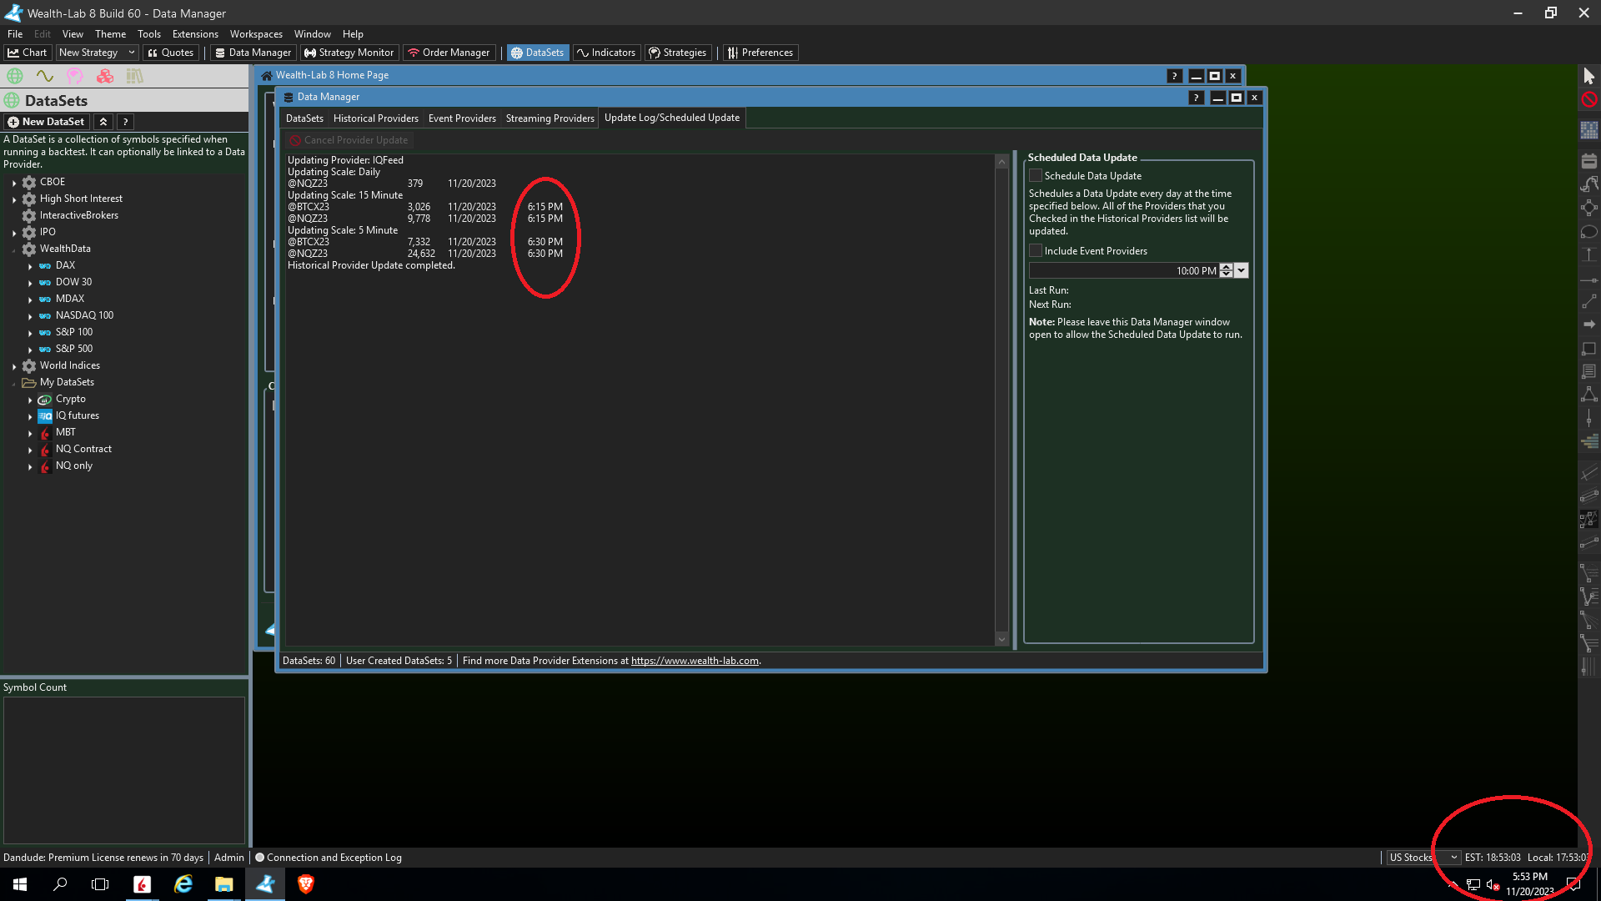Click the New DataSet button

pyautogui.click(x=46, y=122)
